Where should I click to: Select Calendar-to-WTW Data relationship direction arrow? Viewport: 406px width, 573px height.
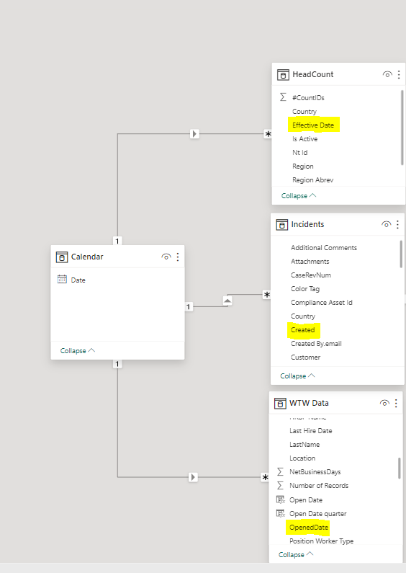[x=193, y=477]
